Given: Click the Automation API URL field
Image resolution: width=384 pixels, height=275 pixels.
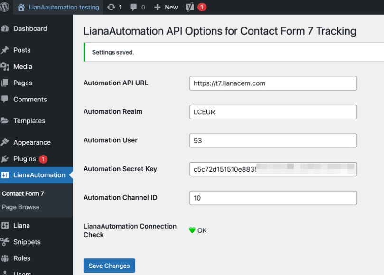Looking at the screenshot, I should [272, 83].
